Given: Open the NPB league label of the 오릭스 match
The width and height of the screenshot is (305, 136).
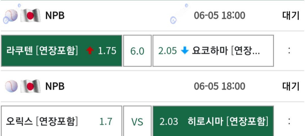Looking at the screenshot, I should [55, 86].
